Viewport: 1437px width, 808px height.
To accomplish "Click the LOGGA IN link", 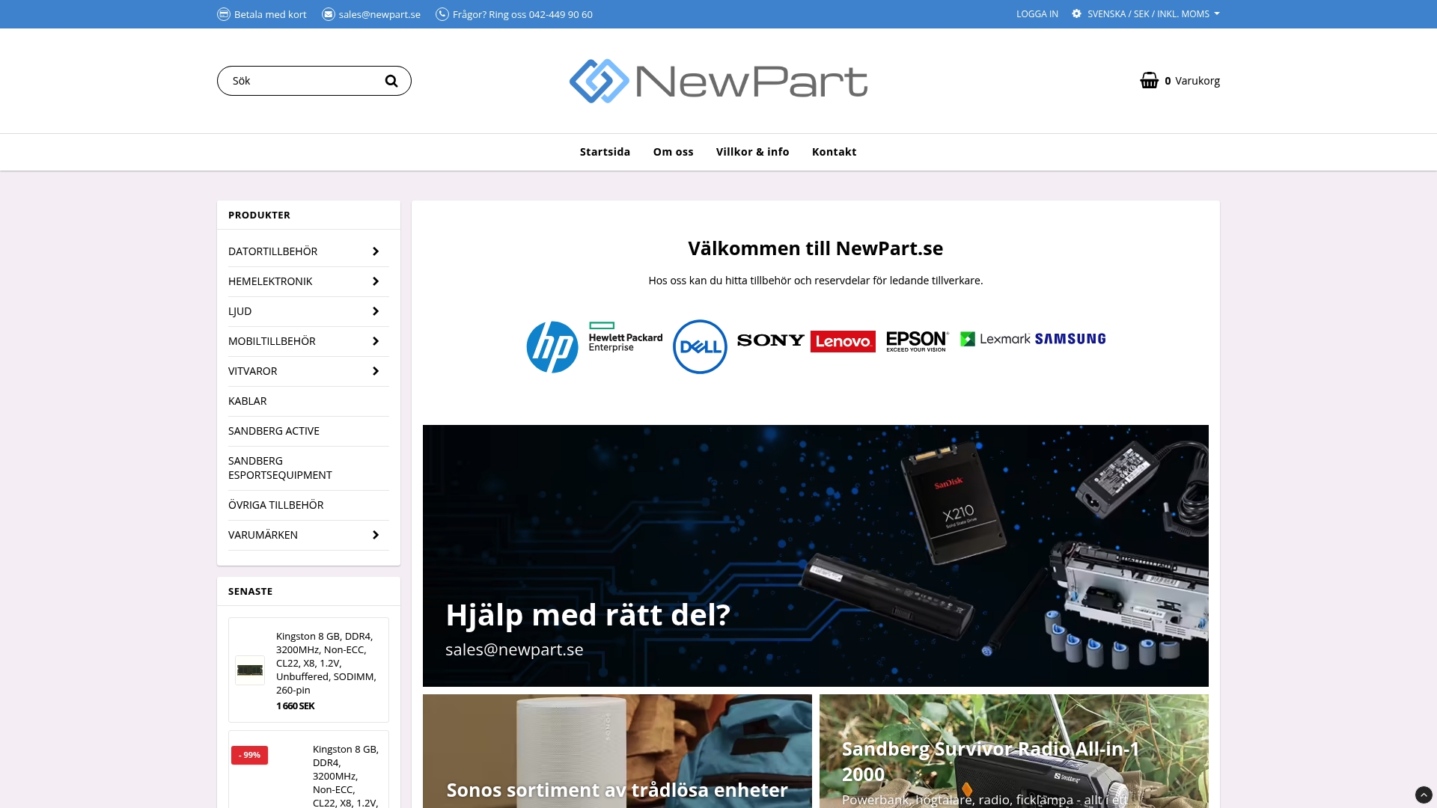I will point(1037,13).
